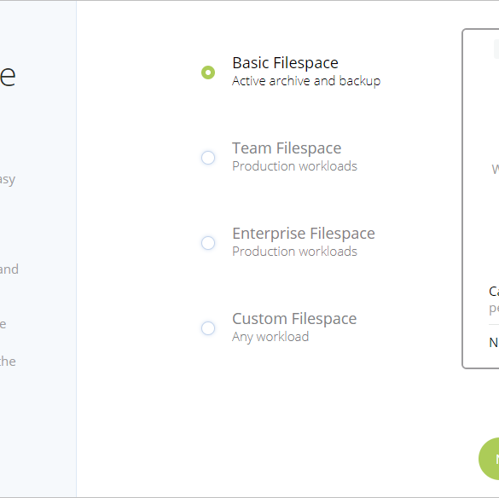Click the Active archive and backup subtitle
The image size is (499, 498).
(x=306, y=81)
